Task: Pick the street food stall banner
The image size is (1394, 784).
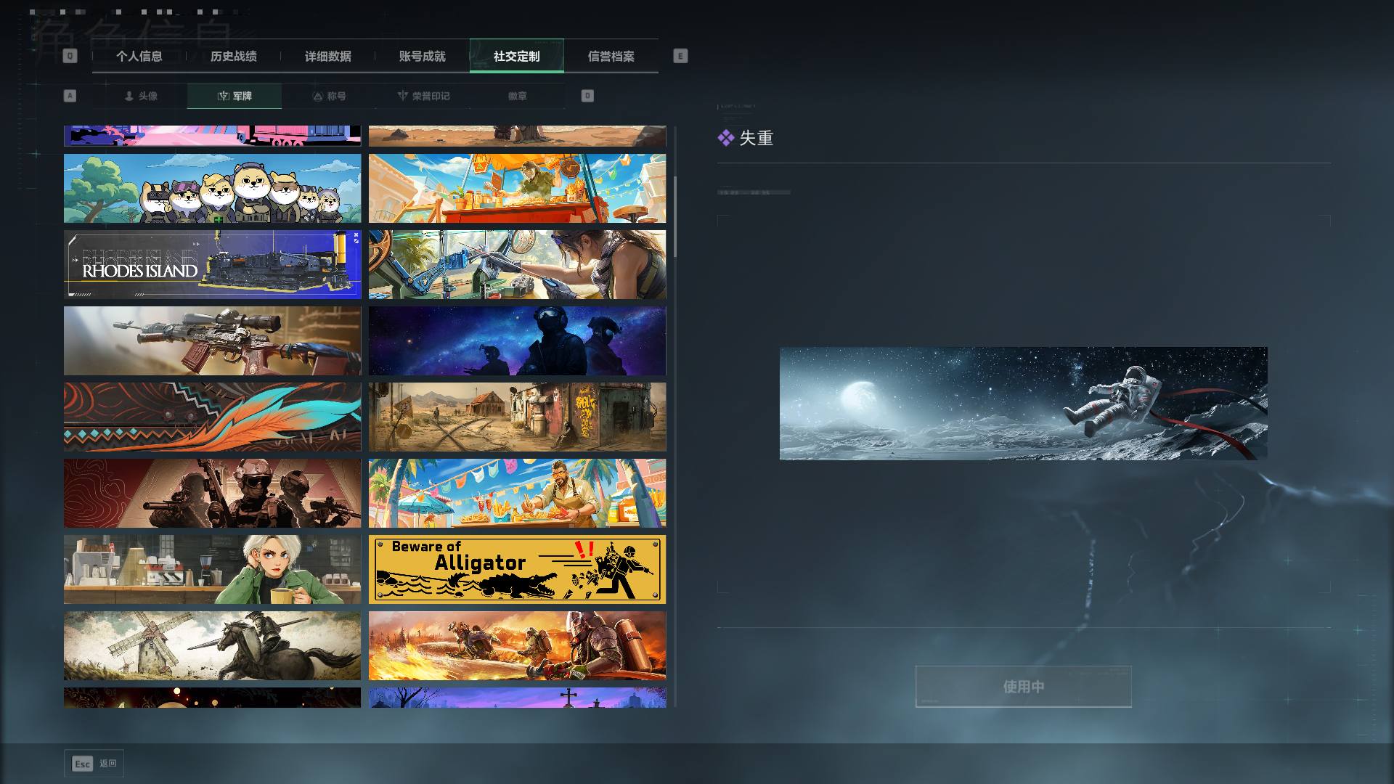Action: click(x=517, y=188)
